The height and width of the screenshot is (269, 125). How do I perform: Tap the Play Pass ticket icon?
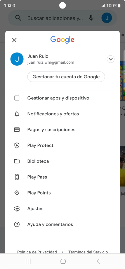pos(17,177)
